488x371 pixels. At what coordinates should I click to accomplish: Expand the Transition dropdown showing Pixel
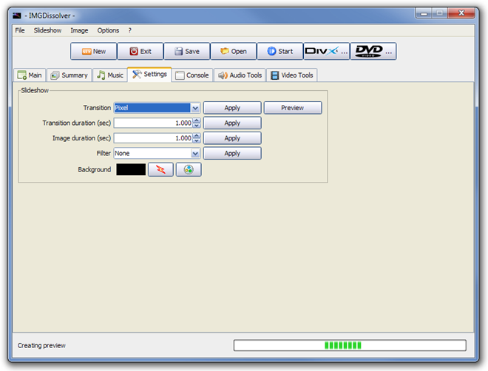click(x=195, y=108)
